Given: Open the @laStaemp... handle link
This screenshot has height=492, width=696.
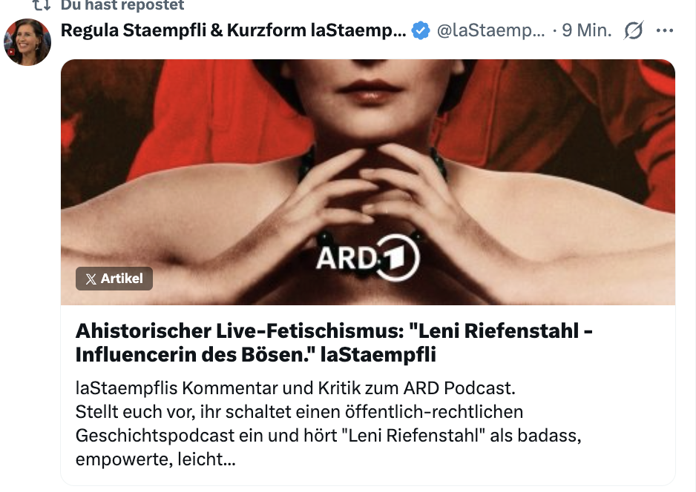Looking at the screenshot, I should point(490,30).
